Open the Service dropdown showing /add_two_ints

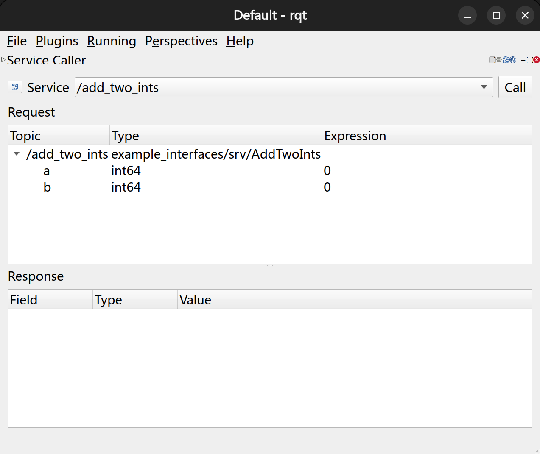click(x=283, y=87)
